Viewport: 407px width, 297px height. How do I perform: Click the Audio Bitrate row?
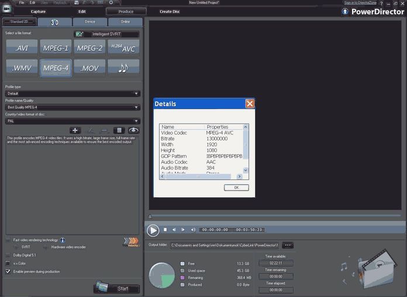tap(201, 168)
